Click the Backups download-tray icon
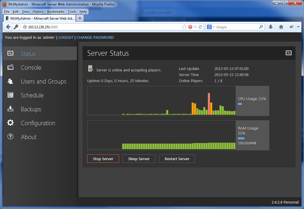The height and width of the screenshot is (209, 304). click(x=10, y=109)
